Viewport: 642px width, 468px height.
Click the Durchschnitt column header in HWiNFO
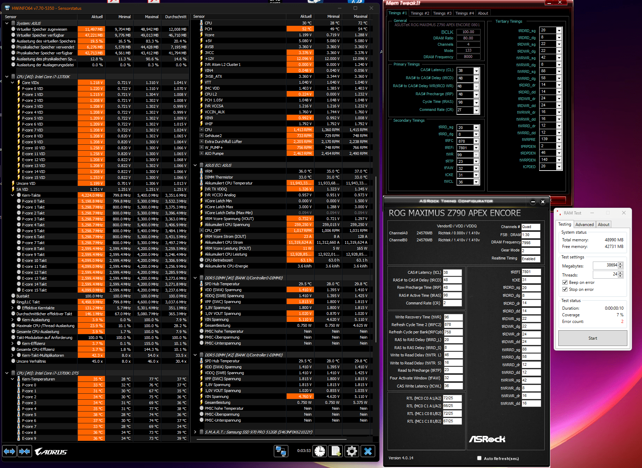tap(176, 17)
